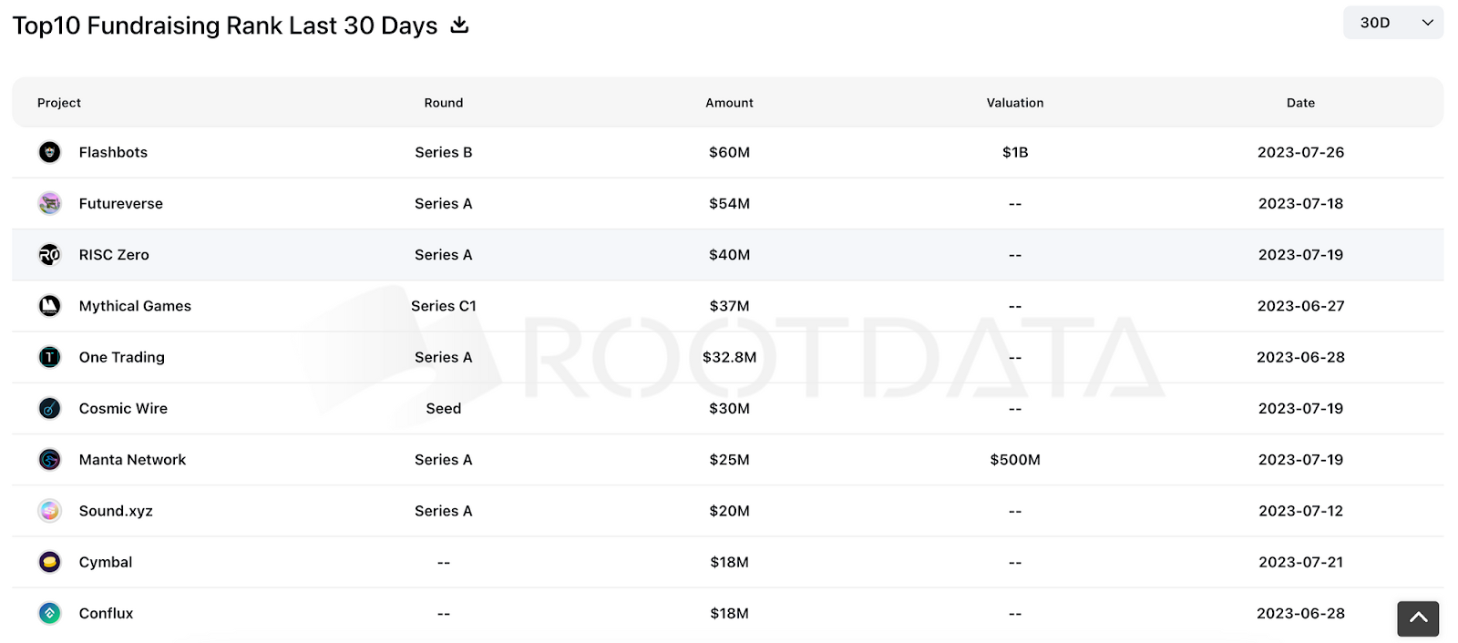Click the Cosmic Wire logo icon
Viewport: 1458px width, 643px height.
point(50,408)
